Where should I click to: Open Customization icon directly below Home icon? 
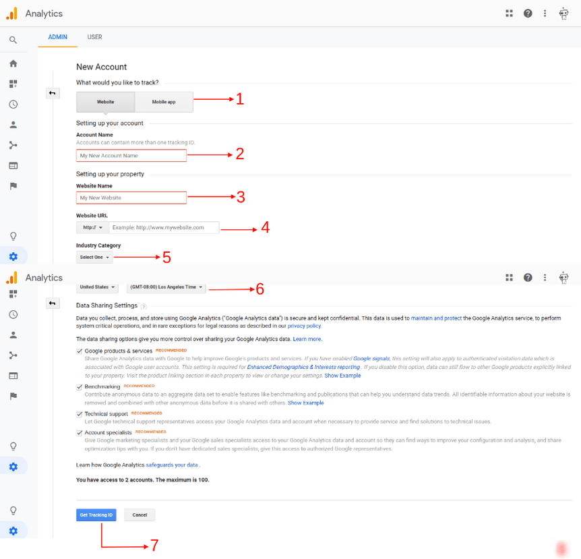[x=13, y=84]
